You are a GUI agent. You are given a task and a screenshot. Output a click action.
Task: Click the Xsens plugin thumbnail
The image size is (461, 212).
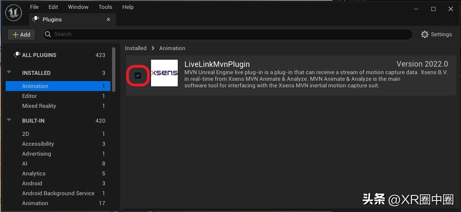coord(164,73)
